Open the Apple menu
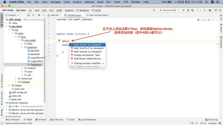The height and width of the screenshot is (125, 223). click(x=5, y=2)
